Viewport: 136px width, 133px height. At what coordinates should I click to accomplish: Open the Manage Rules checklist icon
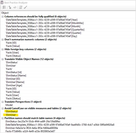[x=4, y=7]
